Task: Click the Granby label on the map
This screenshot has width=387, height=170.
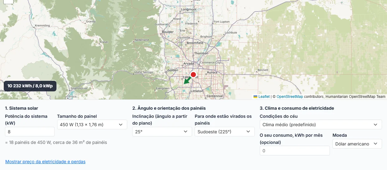Action: pyautogui.click(x=91, y=21)
